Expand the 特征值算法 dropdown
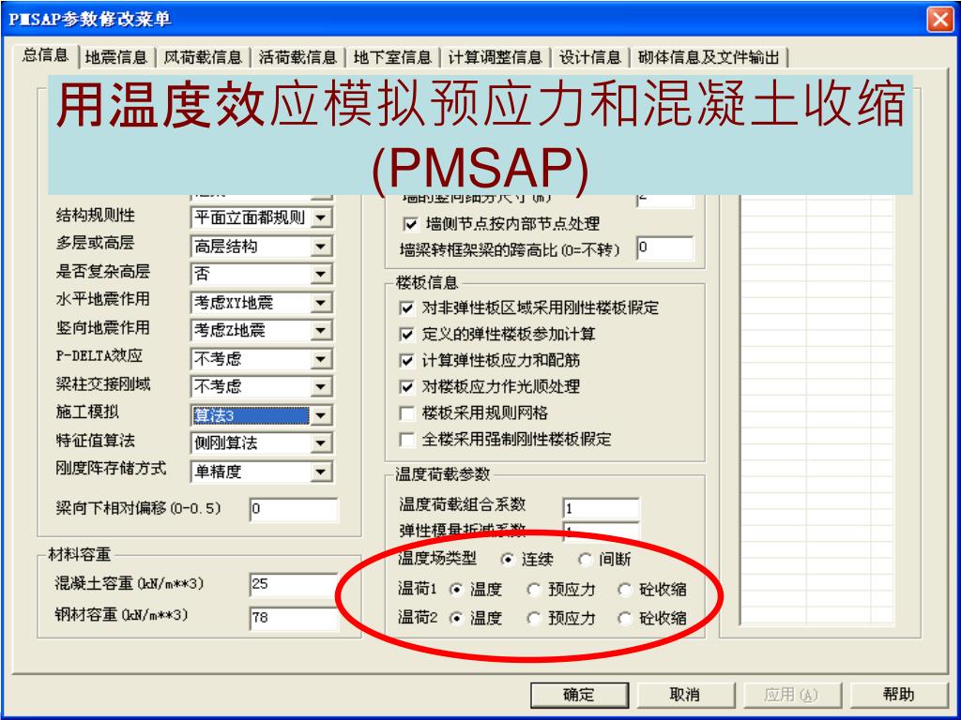 (x=321, y=442)
